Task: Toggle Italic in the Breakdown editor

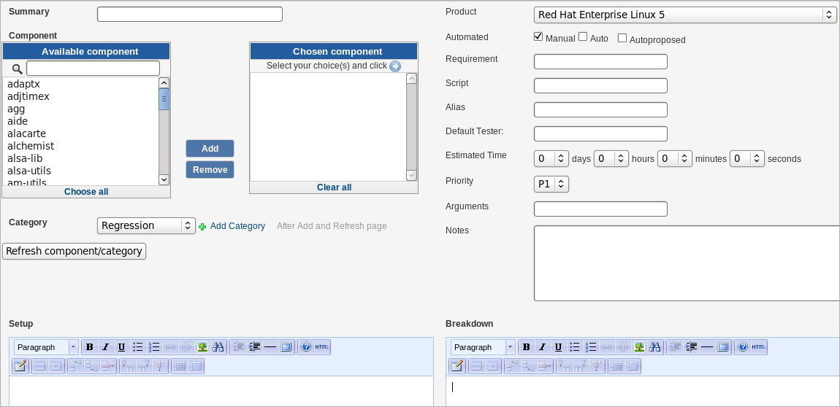Action: (543, 347)
